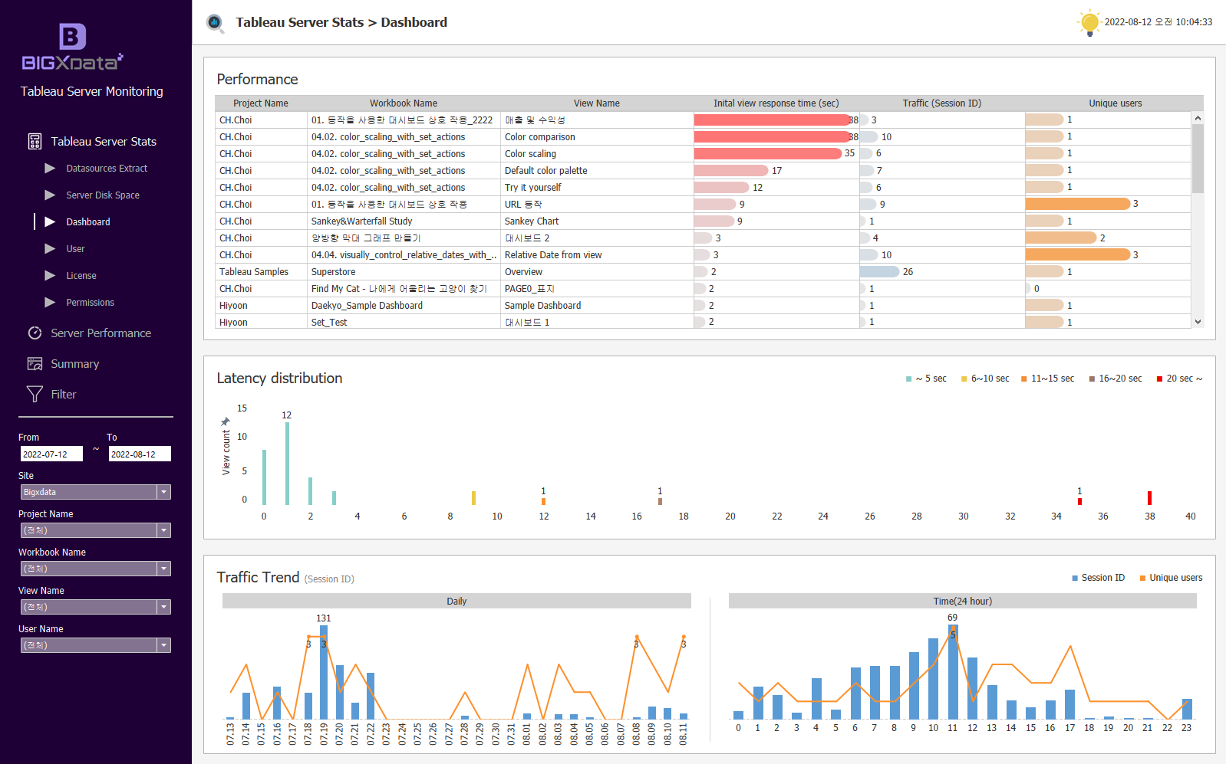Click the Time(24 hour) chart header
Screen dimensions: 1226x764
click(963, 601)
